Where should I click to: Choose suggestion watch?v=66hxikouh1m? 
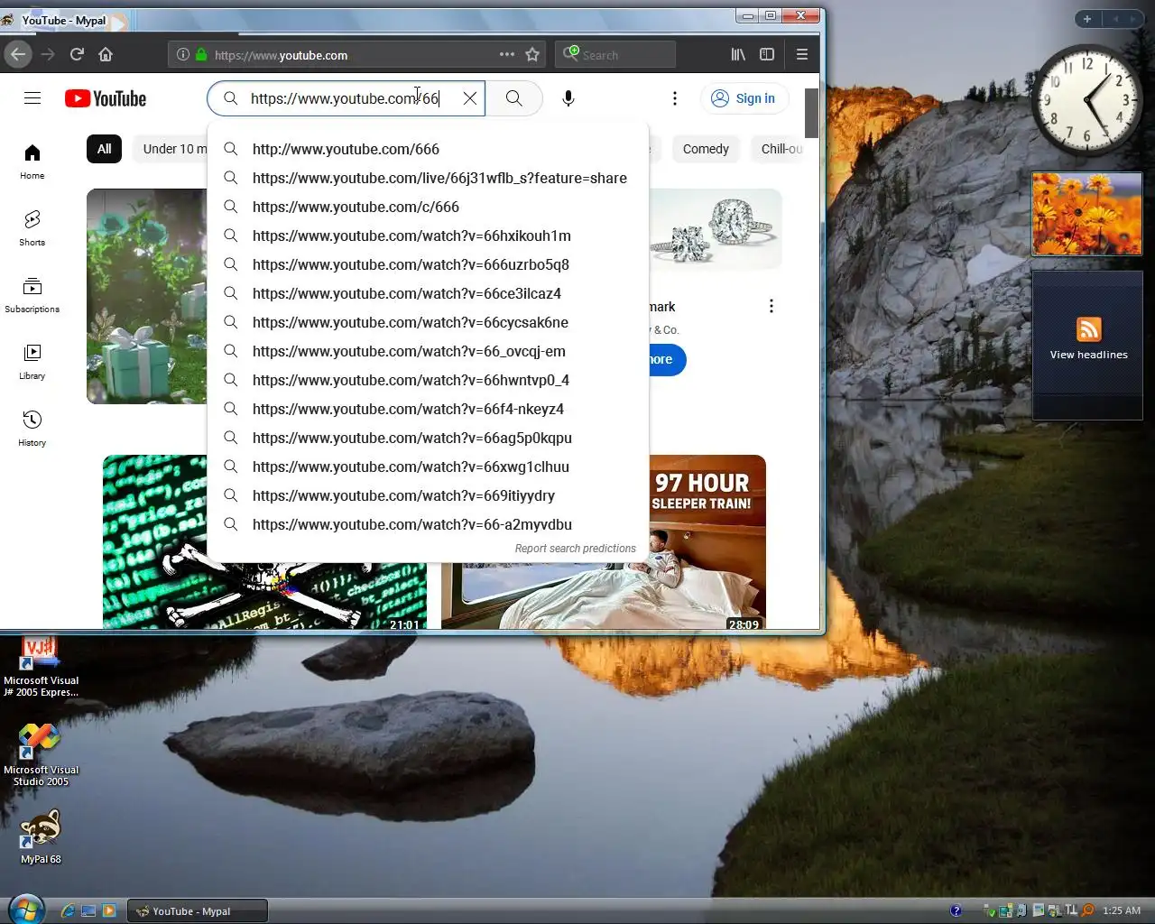click(x=428, y=236)
